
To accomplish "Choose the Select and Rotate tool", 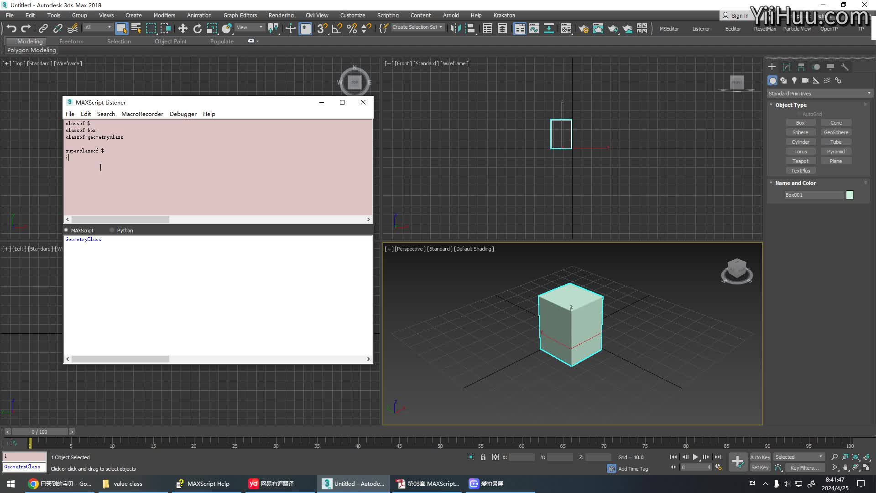I will click(x=198, y=28).
